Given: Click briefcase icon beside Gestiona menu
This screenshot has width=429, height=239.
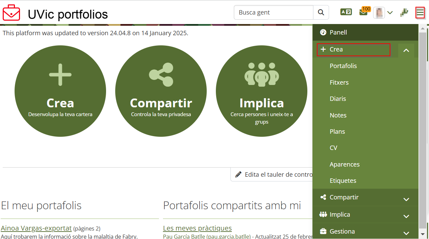Looking at the screenshot, I should (323, 232).
